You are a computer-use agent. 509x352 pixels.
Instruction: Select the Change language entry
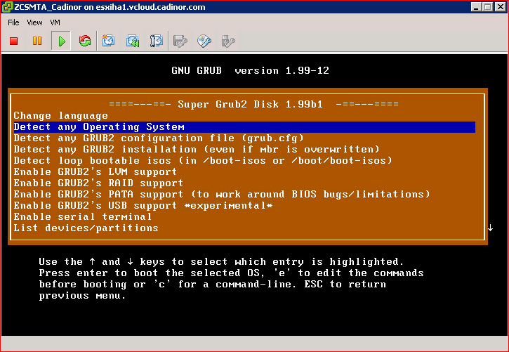[244, 116]
